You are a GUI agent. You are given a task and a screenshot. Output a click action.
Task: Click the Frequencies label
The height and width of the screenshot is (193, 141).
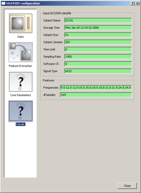pos(51,87)
